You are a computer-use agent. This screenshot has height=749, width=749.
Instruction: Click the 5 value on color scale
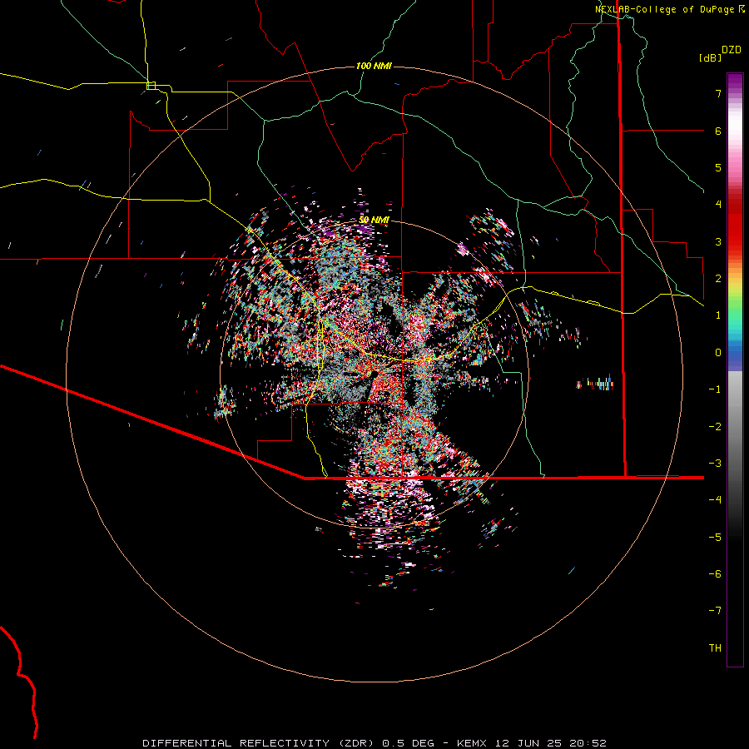(718, 167)
